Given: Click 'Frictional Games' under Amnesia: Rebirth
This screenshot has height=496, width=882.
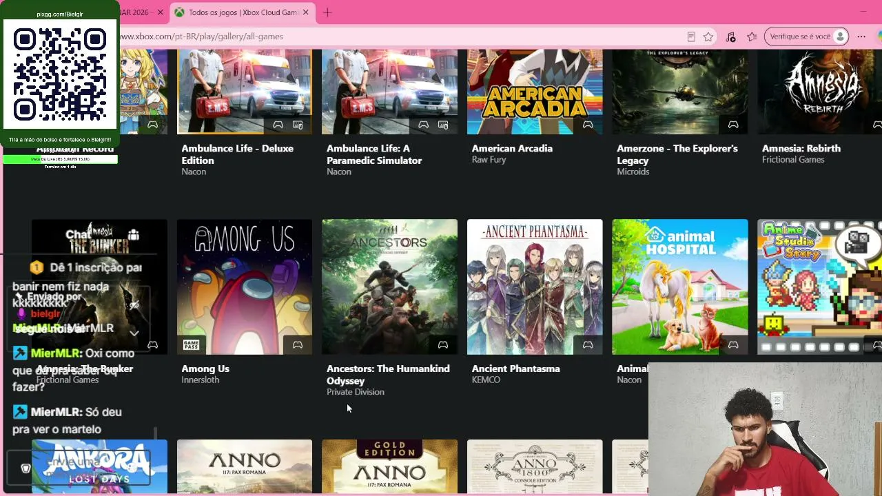Looking at the screenshot, I should tap(793, 159).
